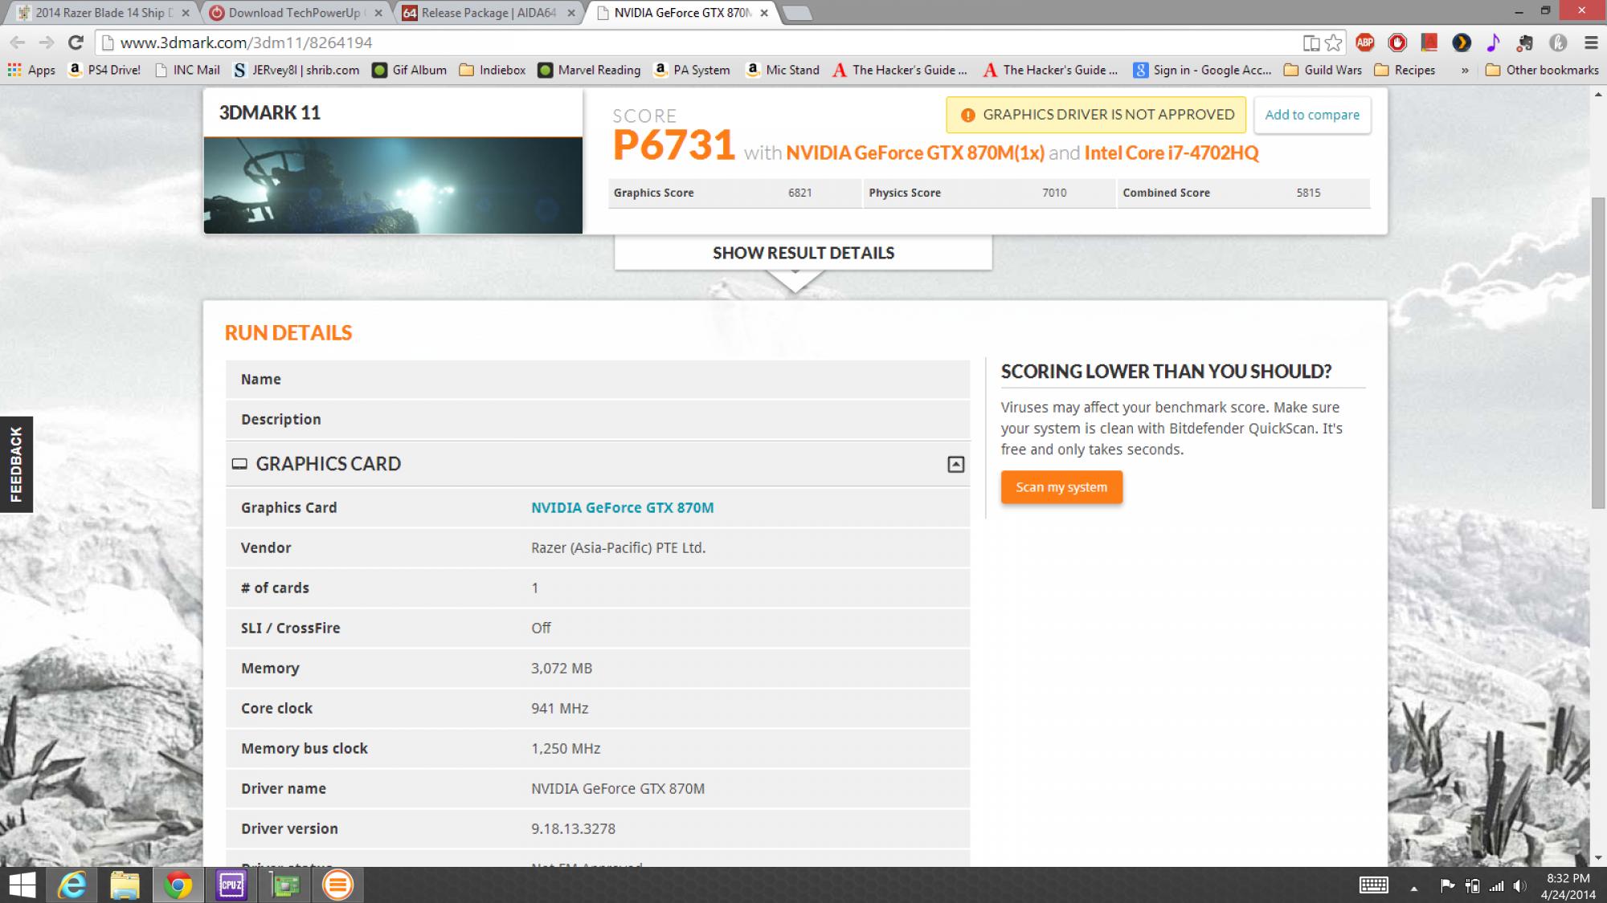Open the Apps shortcut in bookmarks bar
This screenshot has height=903, width=1607.
coord(31,70)
